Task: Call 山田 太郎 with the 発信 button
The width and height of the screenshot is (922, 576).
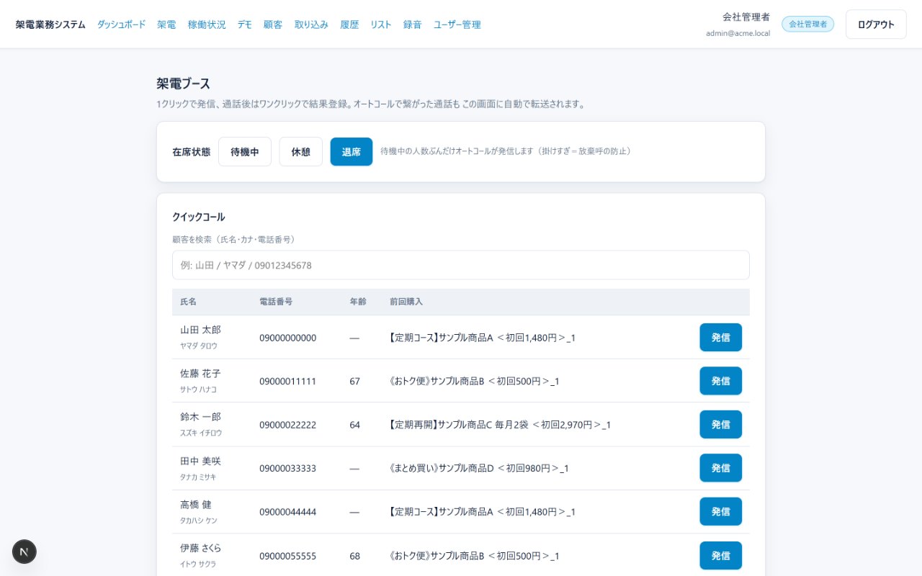Action: pos(721,338)
